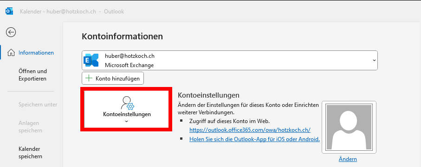Expand the account selection dropdown arrow
This screenshot has width=421, height=167.
click(x=374, y=61)
